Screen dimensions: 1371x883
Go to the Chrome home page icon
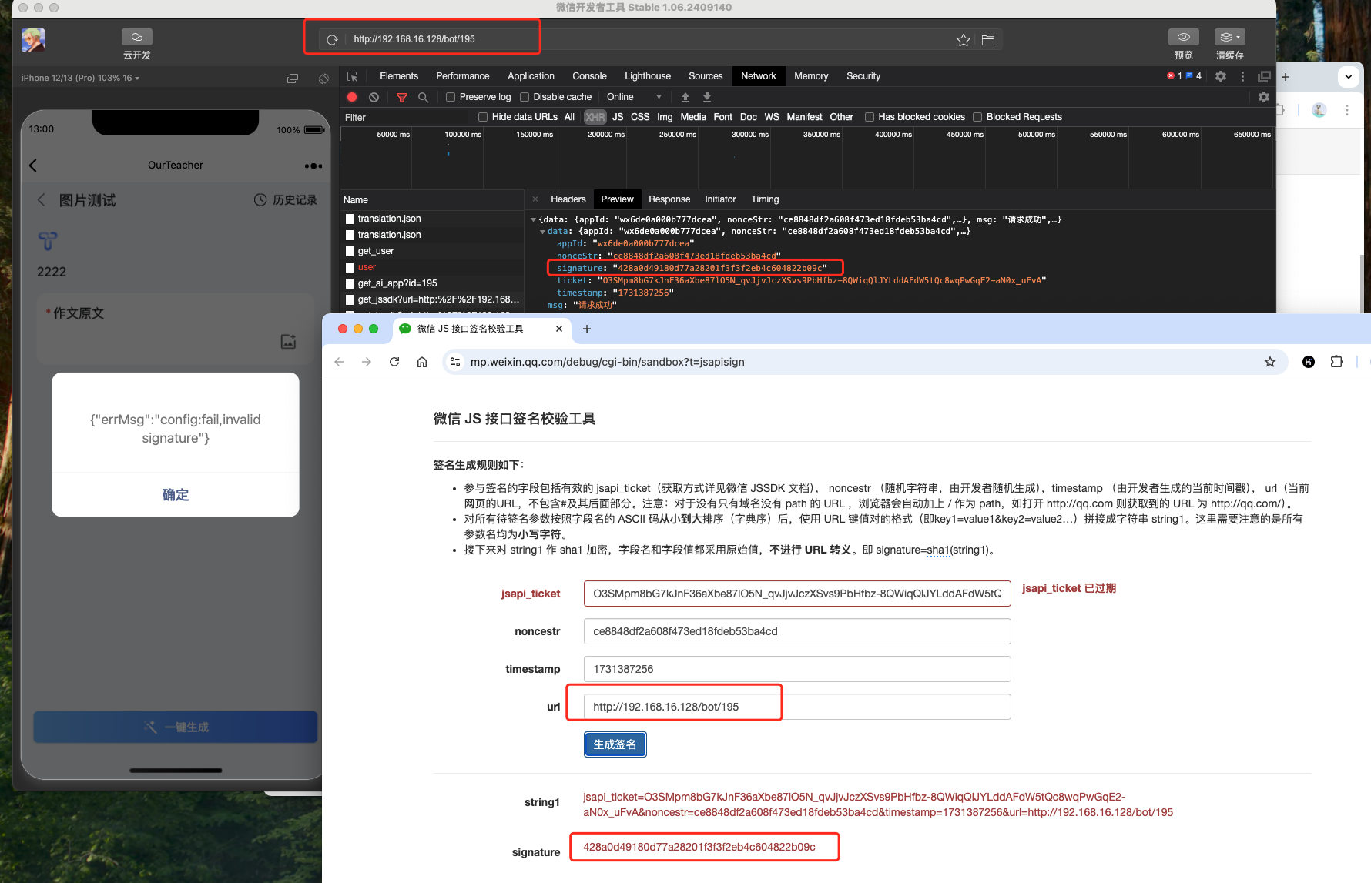(x=422, y=362)
